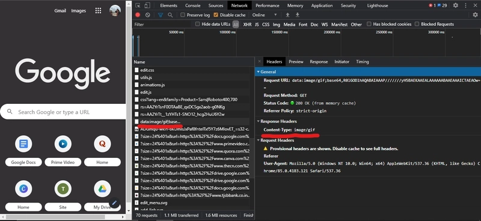This screenshot has height=221, width=481.
Task: Open the Google Docs shortcut
Action: pyautogui.click(x=23, y=150)
